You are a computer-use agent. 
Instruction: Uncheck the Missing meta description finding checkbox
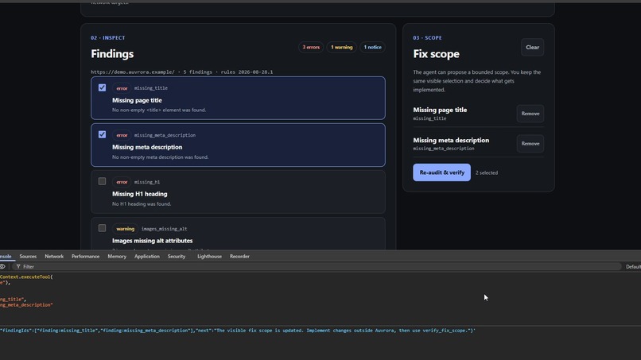tap(103, 134)
